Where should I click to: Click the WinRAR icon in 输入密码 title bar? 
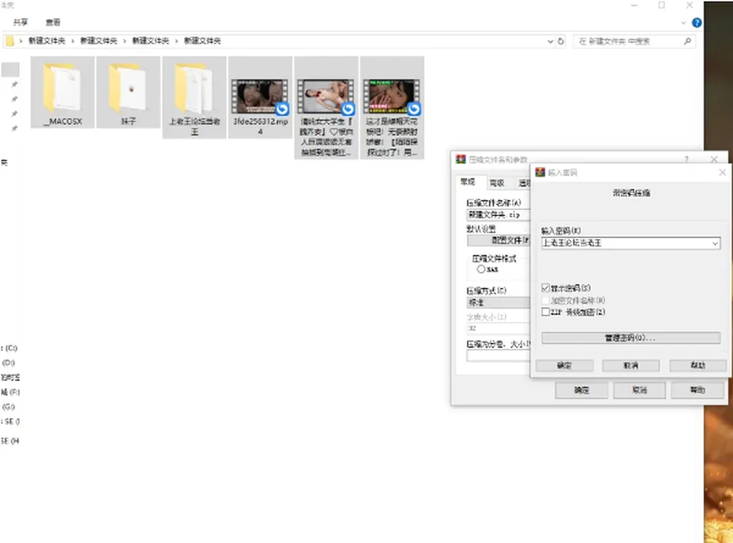point(541,172)
